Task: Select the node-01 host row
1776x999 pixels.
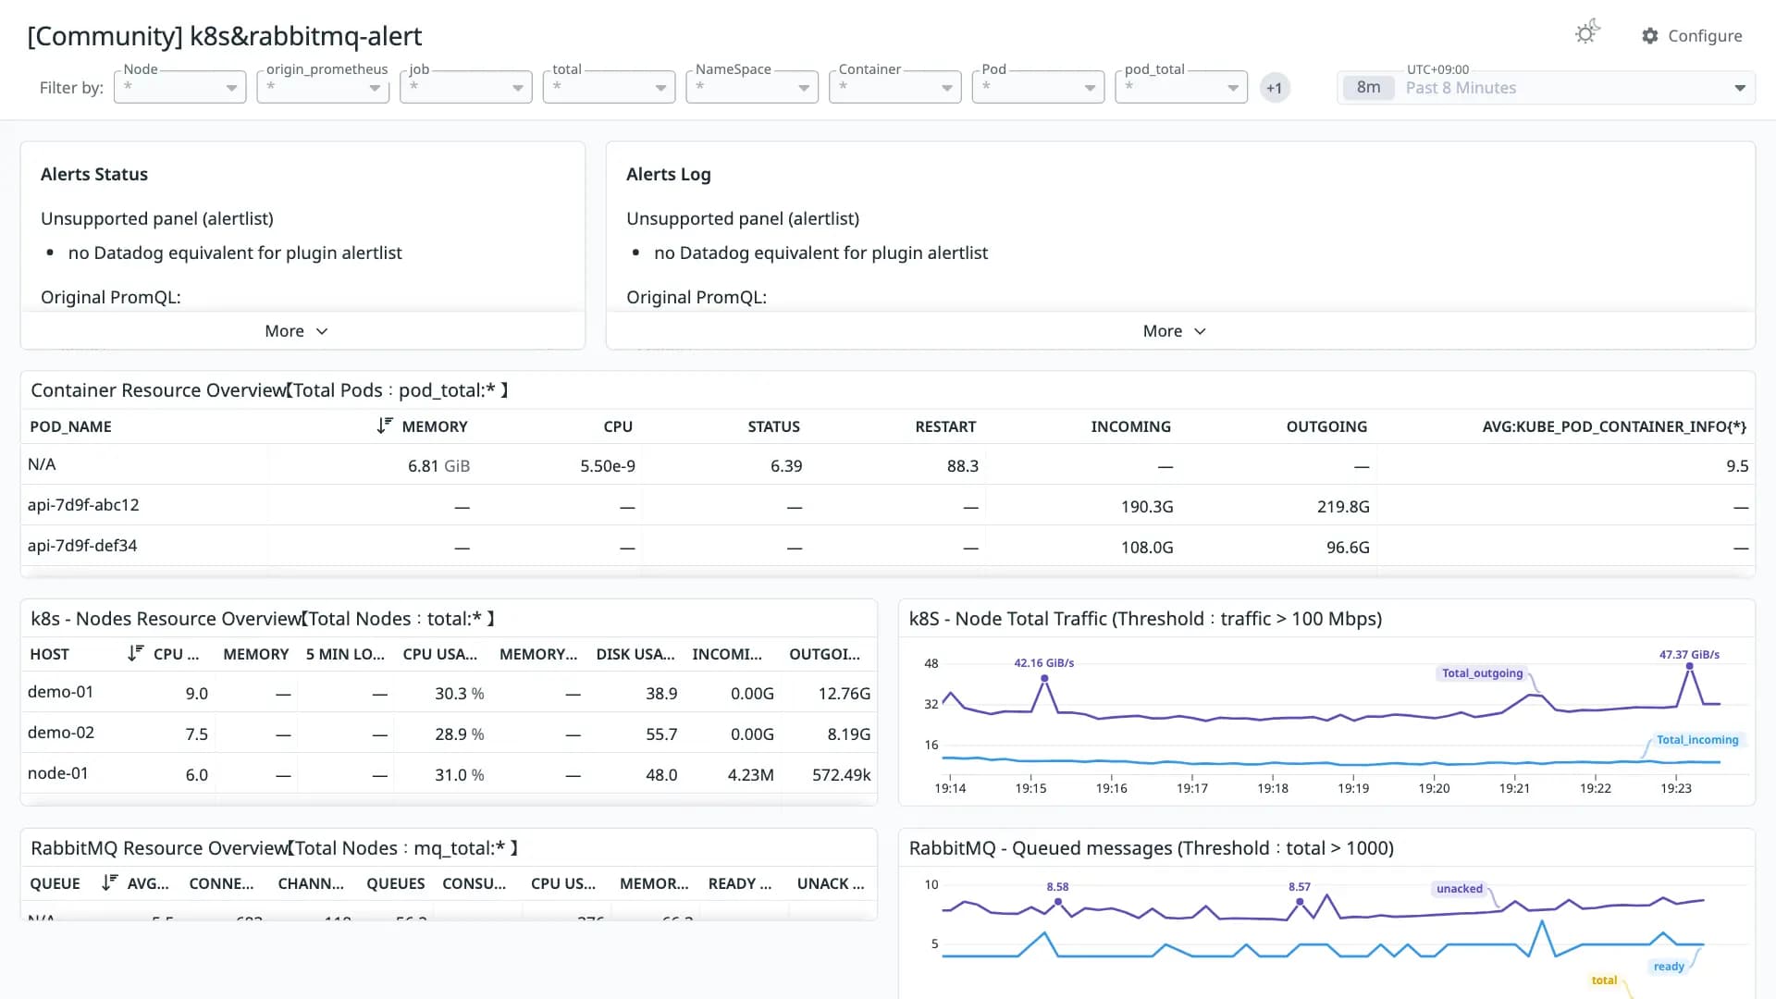Action: coord(449,773)
